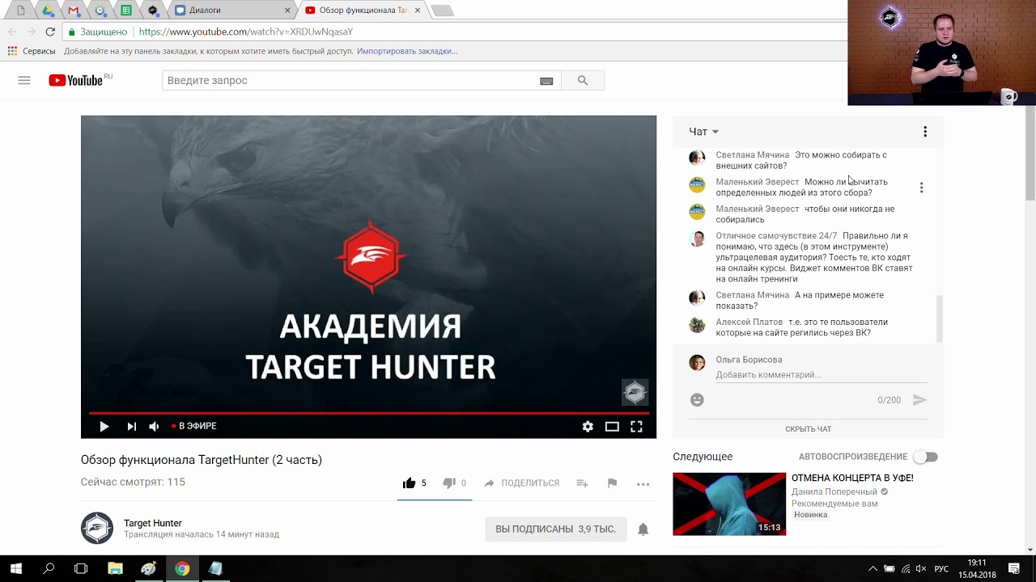This screenshot has height=582, width=1036.
Task: Add the video to a playlist
Action: [x=582, y=483]
